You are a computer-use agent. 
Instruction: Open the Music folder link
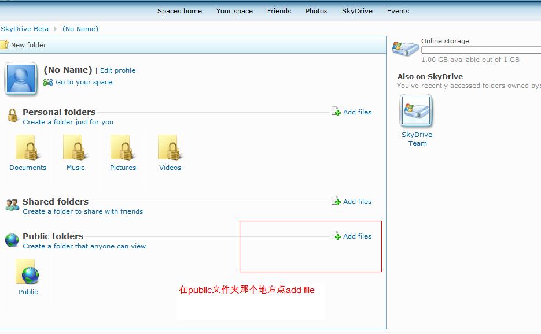tap(76, 168)
